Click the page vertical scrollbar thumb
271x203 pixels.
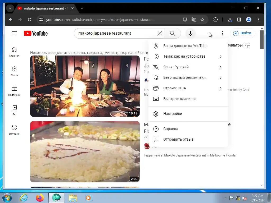(x=262, y=40)
